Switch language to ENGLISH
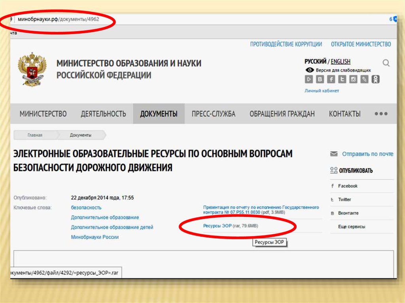This screenshot has width=405, height=303. 341,61
